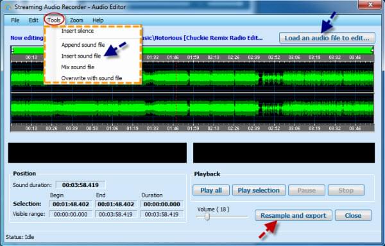Select Append sound file option
385x246 pixels.
point(83,45)
